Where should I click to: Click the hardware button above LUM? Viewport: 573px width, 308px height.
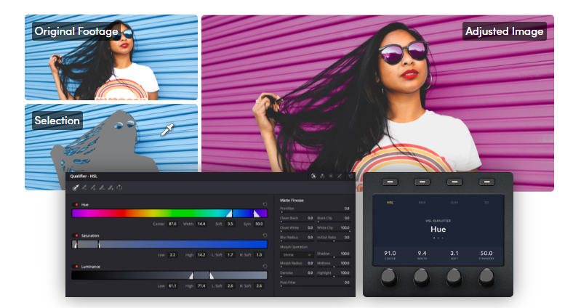click(454, 182)
